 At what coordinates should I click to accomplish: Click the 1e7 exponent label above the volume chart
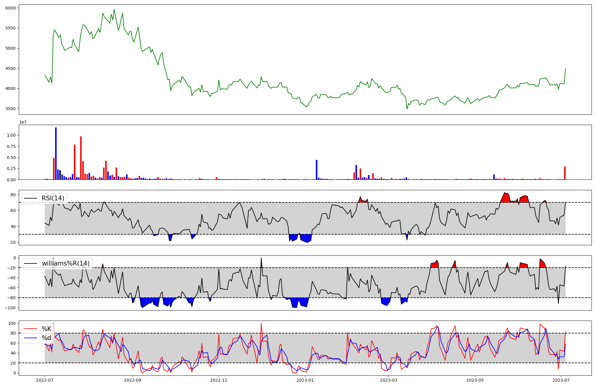(23, 122)
